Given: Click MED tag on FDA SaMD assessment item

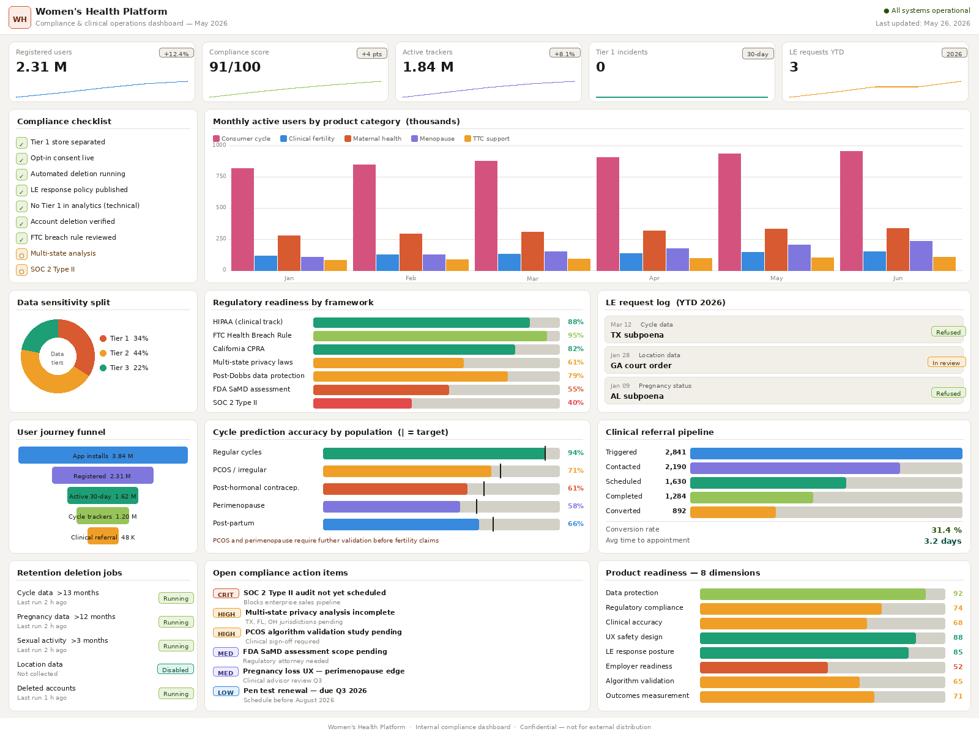Looking at the screenshot, I should pos(226,653).
